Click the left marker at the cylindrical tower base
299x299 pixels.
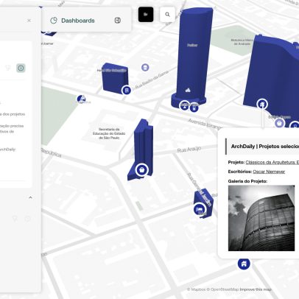[x=185, y=105]
